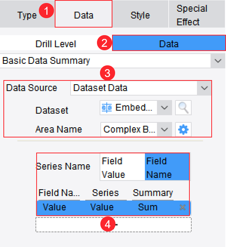The image size is (226, 247).
Task: Open the Data Source dropdown arrow
Action: [x=204, y=88]
